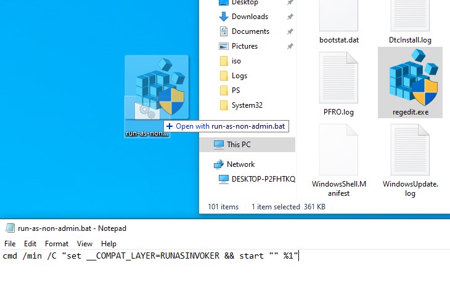Select the DtcInstall.log file

point(410,22)
